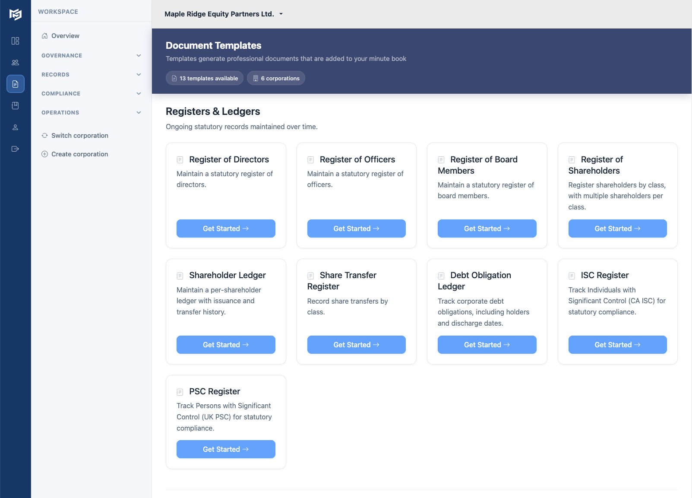Click the ISC Register card icon
The width and height of the screenshot is (692, 498).
click(572, 275)
